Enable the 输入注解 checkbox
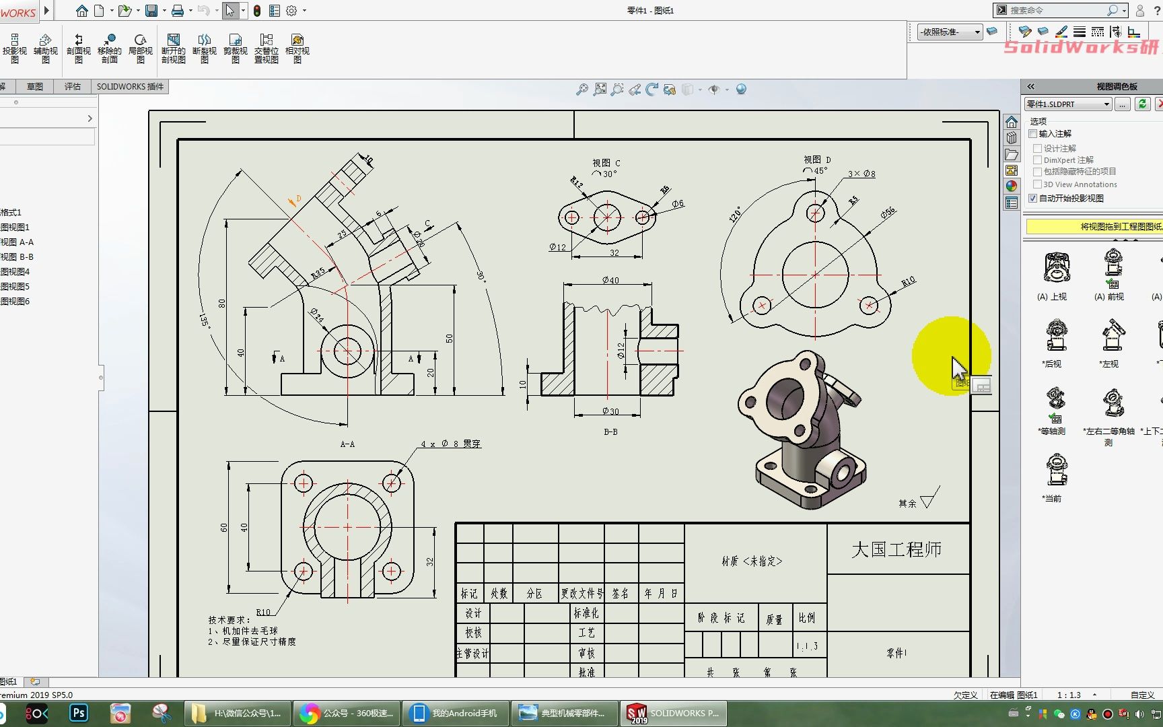 (1034, 133)
